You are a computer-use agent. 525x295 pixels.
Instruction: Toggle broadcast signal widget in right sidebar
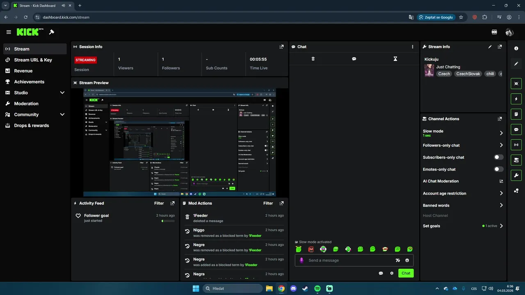516,145
